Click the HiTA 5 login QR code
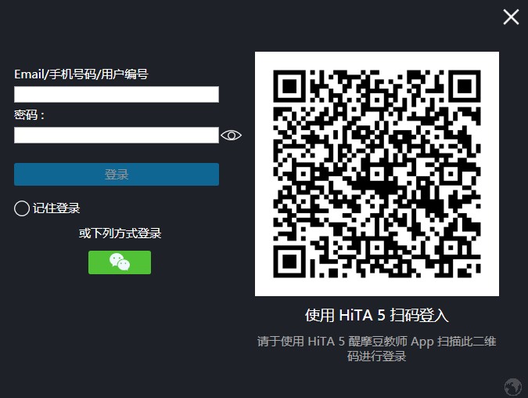Viewport: 528px width, 398px height. [377, 174]
